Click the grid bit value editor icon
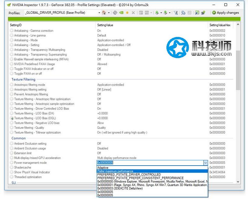This screenshot has height=201, width=248. coord(189,13)
